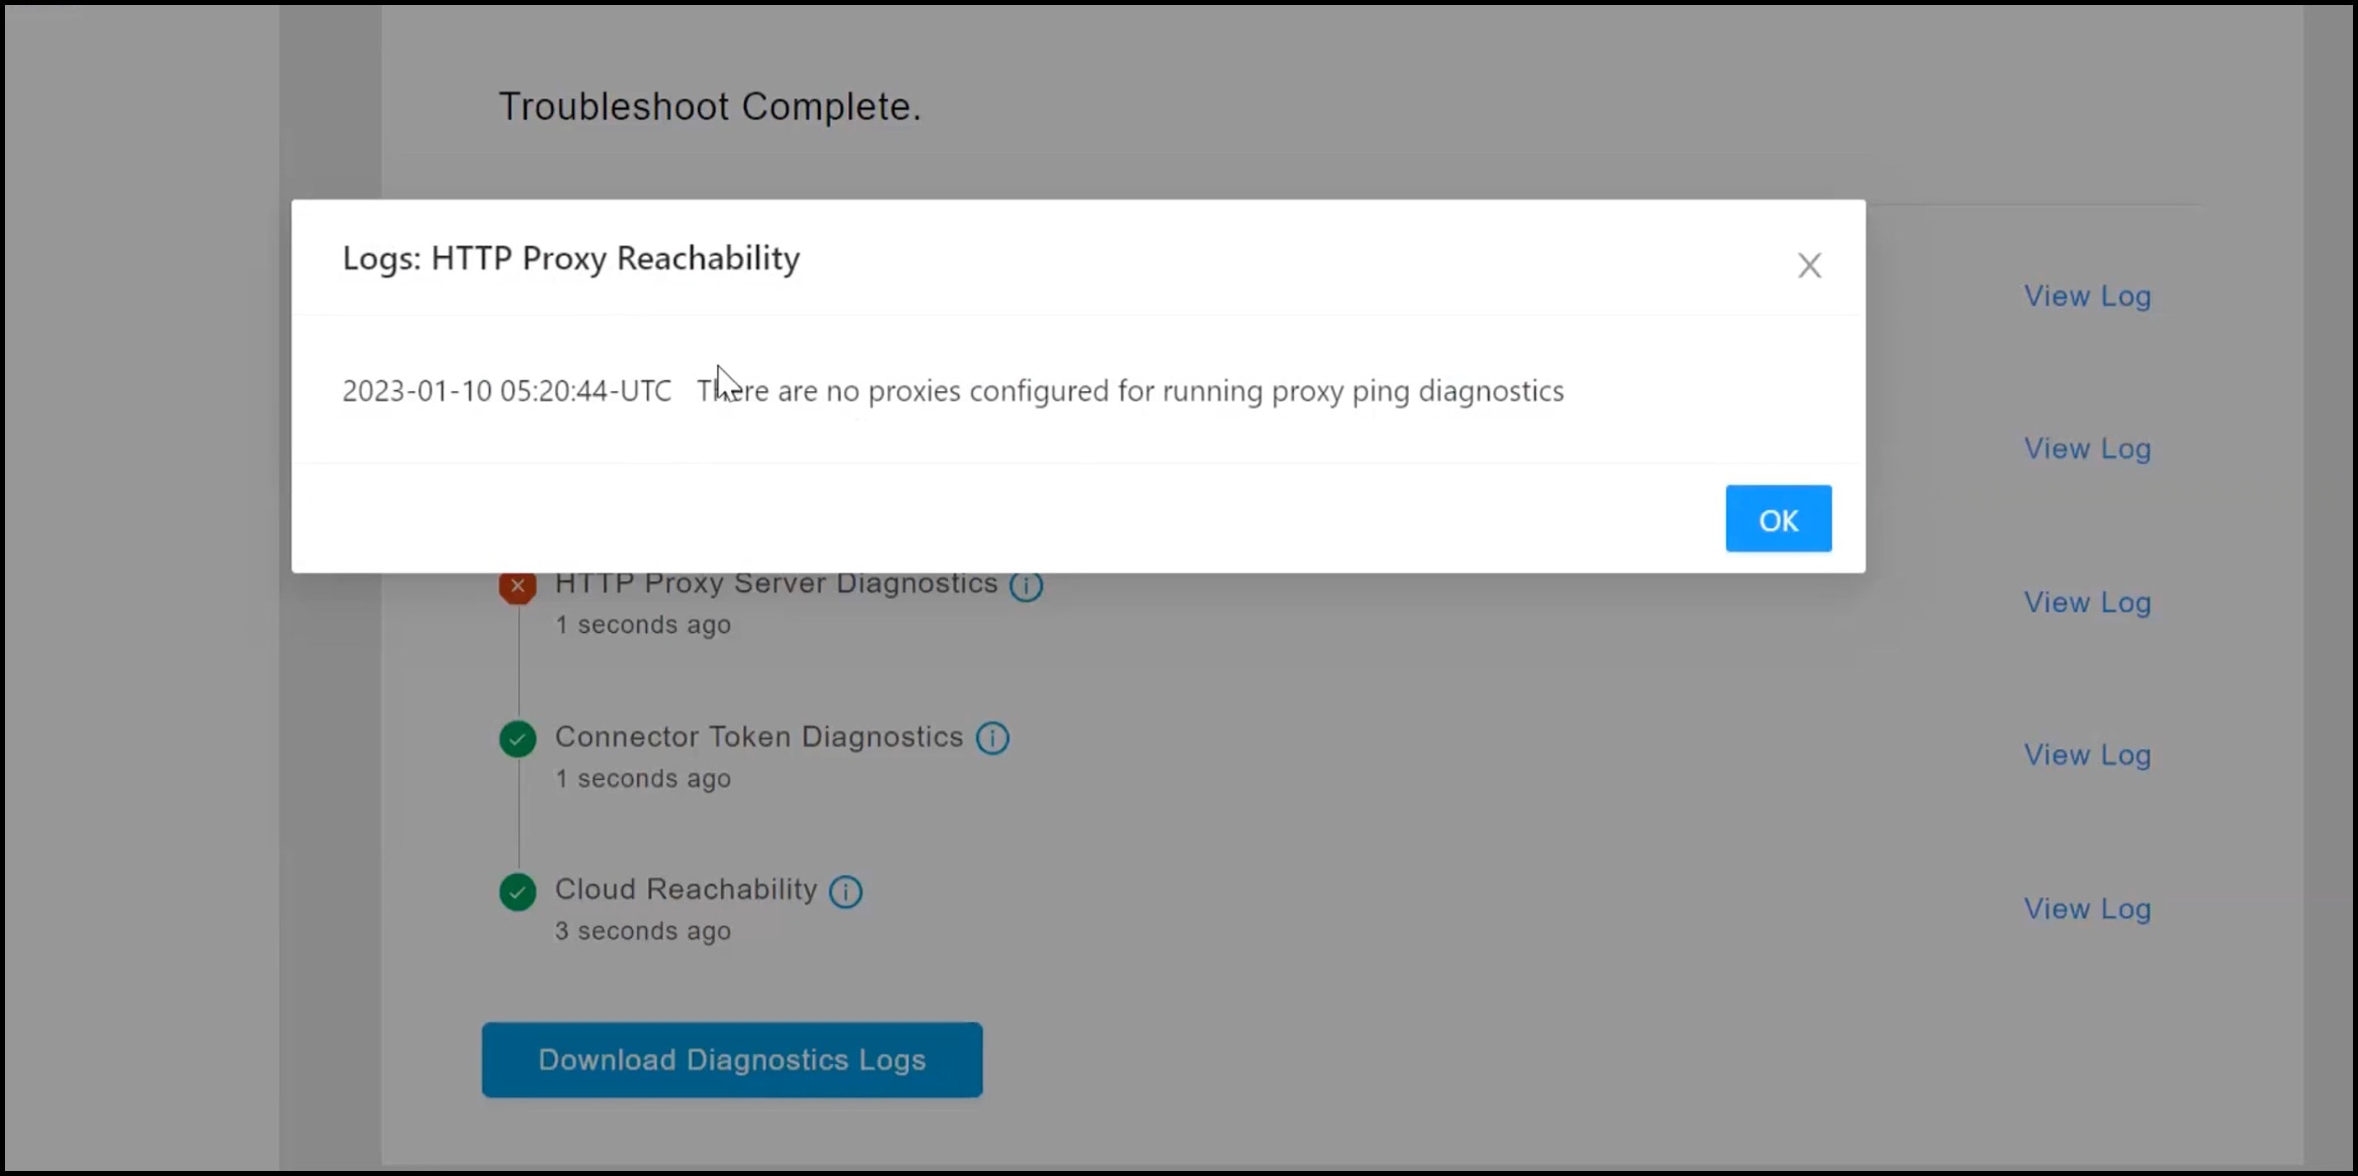
Task: Click green check icon for Cloud Reachability
Action: [x=518, y=891]
